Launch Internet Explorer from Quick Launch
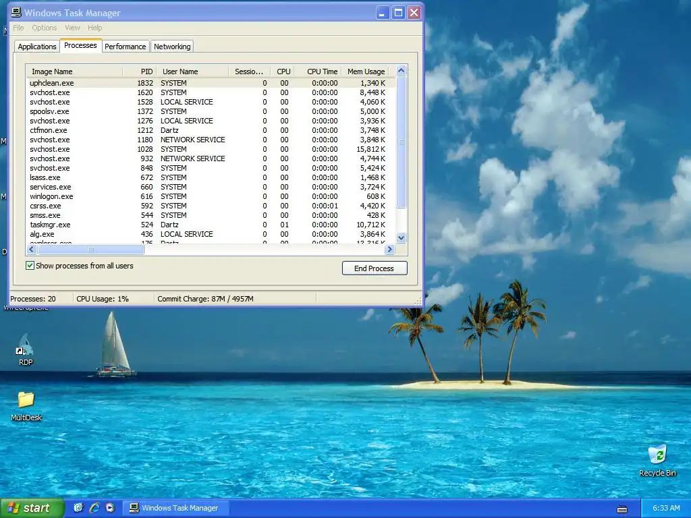This screenshot has height=518, width=691. click(x=94, y=508)
